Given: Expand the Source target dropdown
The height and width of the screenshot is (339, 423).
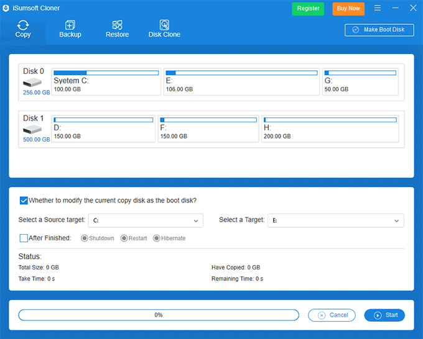Looking at the screenshot, I should point(146,220).
